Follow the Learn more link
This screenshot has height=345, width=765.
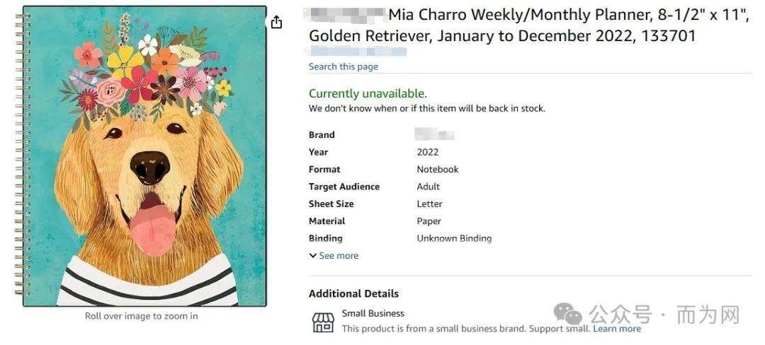617,329
